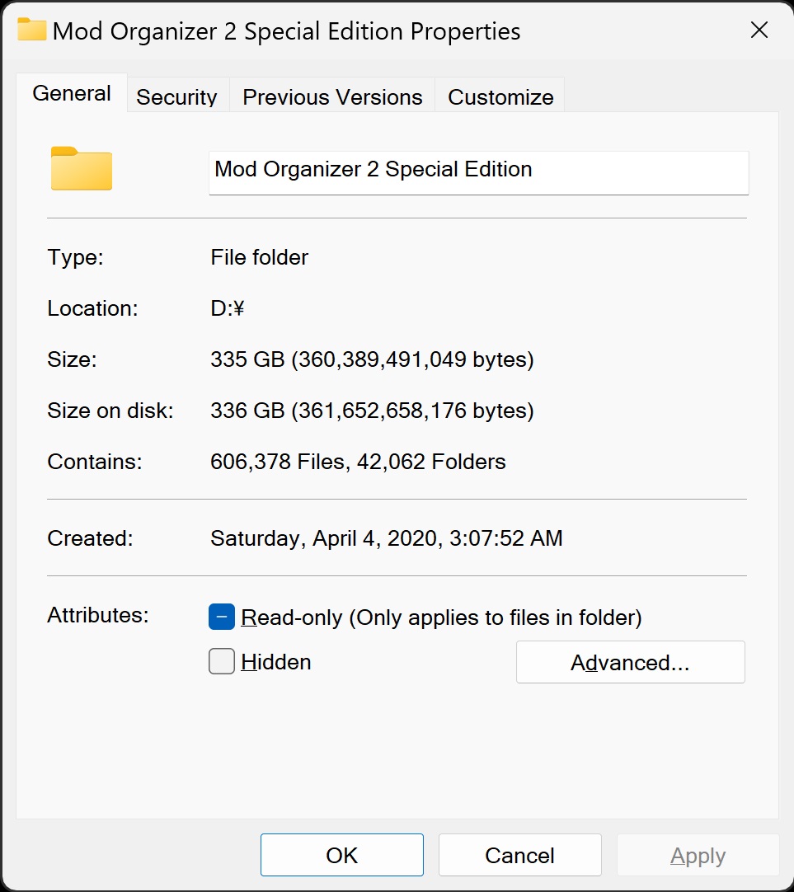Select the General tab

tap(72, 92)
